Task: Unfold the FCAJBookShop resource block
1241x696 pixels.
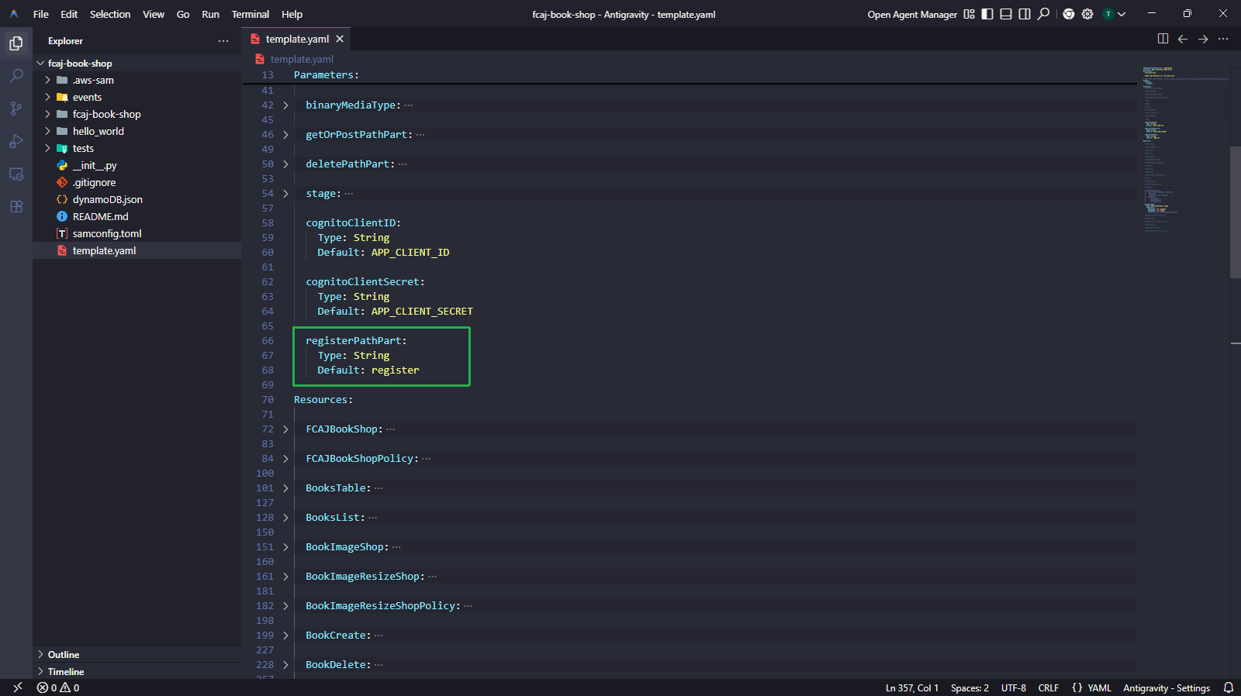Action: pos(285,429)
